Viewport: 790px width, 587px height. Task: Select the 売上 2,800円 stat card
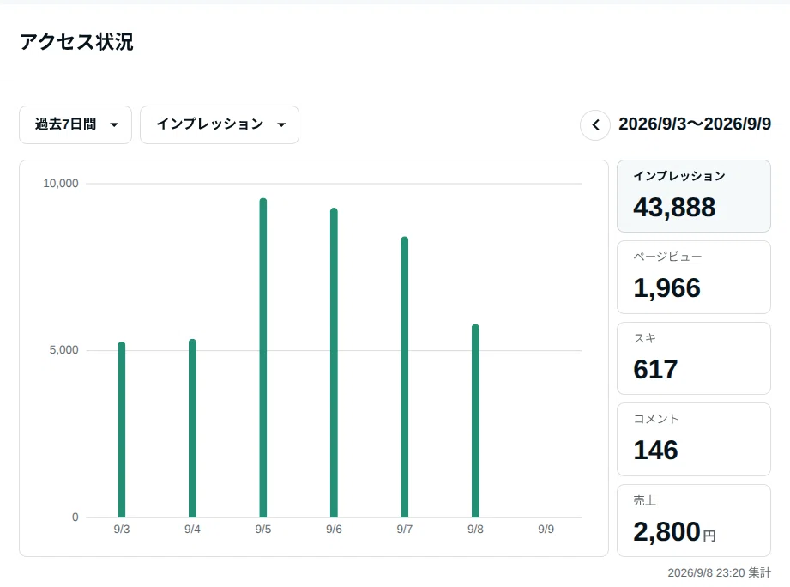pyautogui.click(x=694, y=520)
